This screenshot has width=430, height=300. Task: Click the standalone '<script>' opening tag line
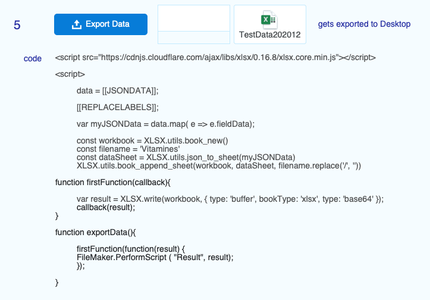[70, 74]
